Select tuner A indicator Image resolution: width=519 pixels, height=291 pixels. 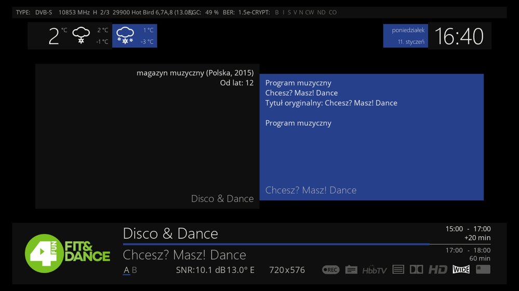click(126, 270)
